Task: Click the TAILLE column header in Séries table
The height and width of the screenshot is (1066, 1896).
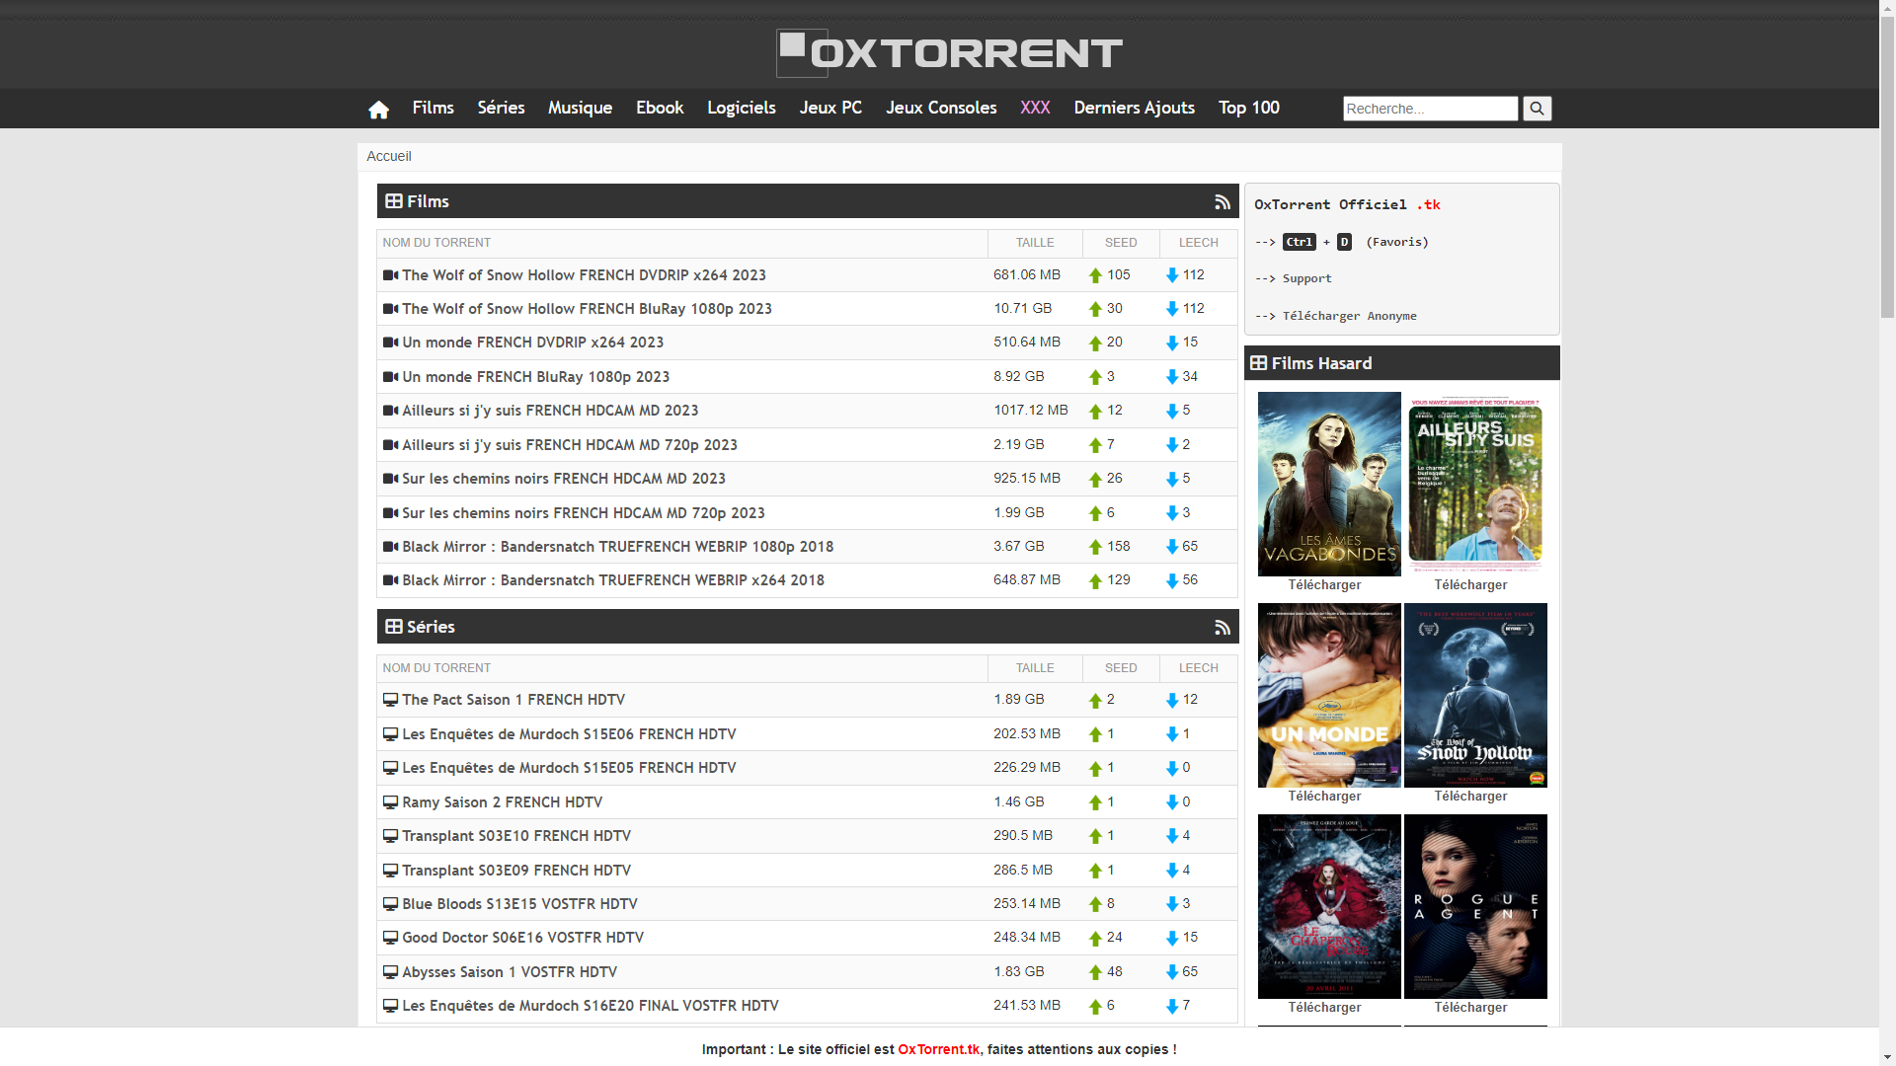Action: (x=1035, y=668)
